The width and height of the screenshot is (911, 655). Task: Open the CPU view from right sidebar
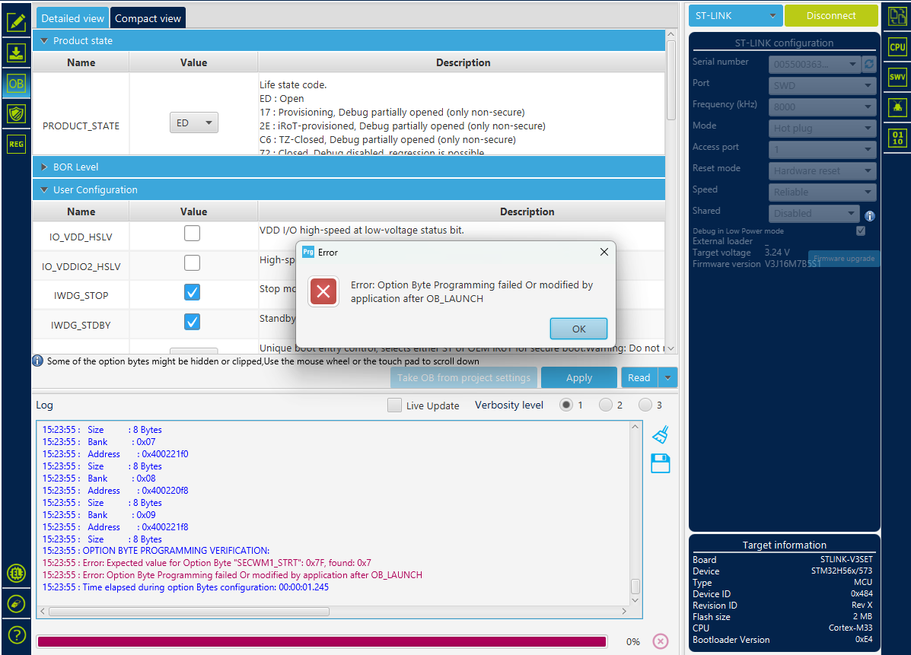tap(897, 46)
